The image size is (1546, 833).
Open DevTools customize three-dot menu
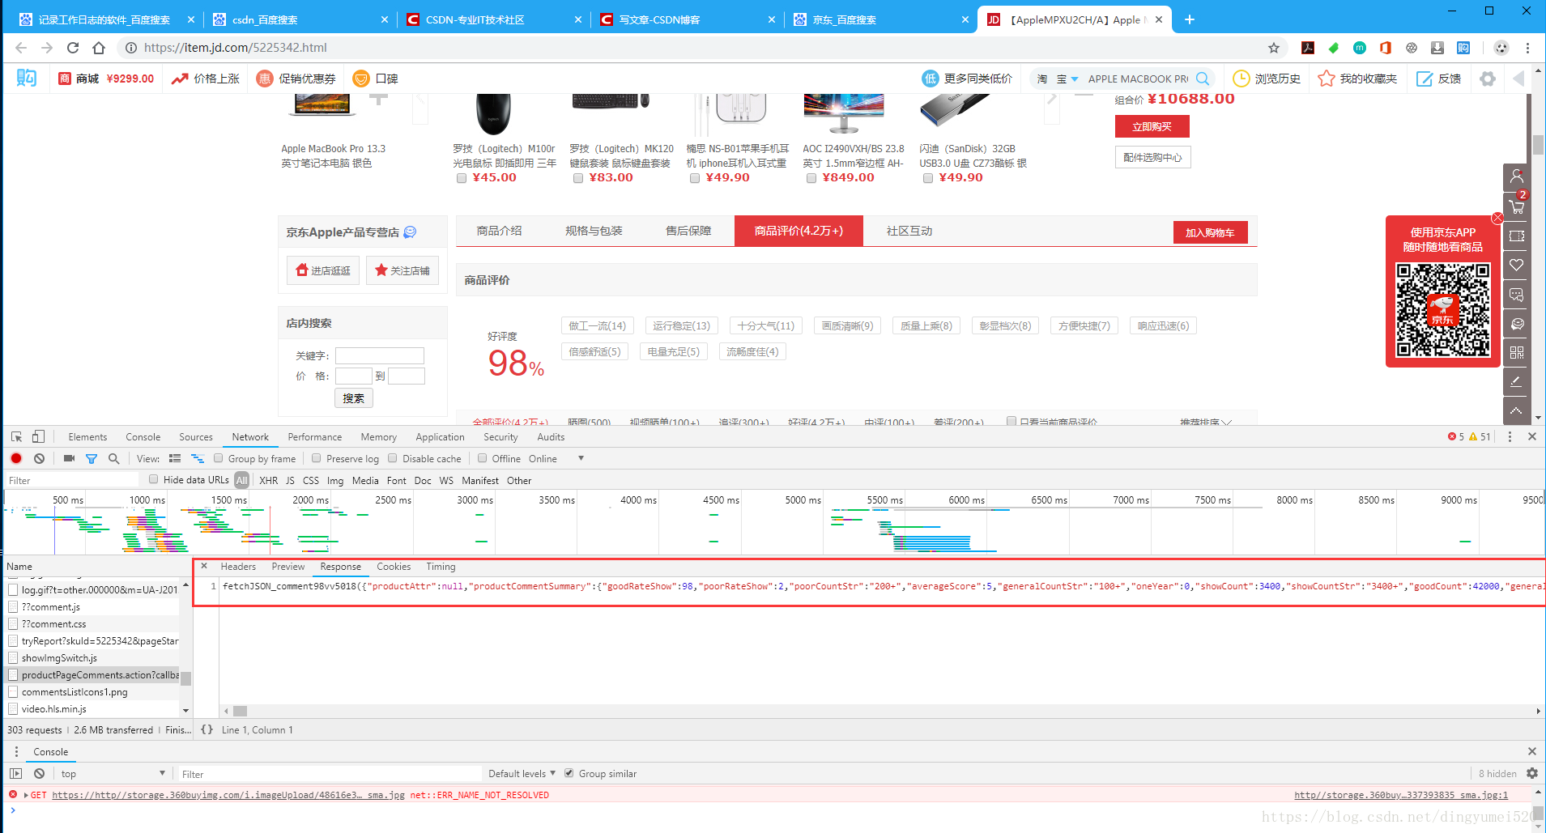point(1510,436)
